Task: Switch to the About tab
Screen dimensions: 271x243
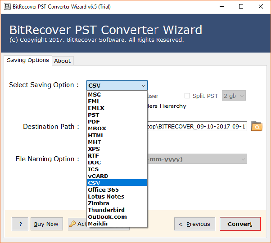Action: [x=63, y=61]
